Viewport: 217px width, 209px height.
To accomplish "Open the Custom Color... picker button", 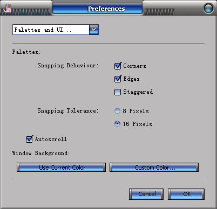I will pos(154,168).
